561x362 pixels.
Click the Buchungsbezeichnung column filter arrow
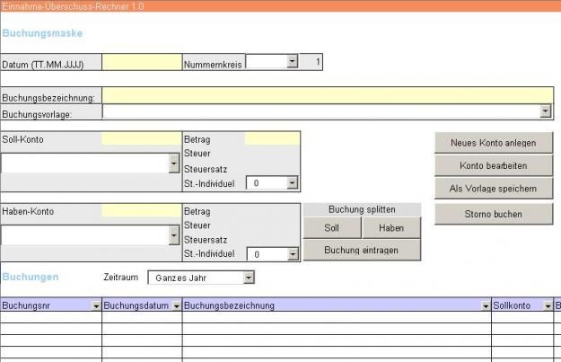click(x=486, y=305)
